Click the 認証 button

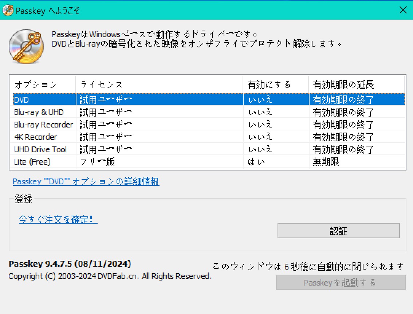[x=338, y=231]
